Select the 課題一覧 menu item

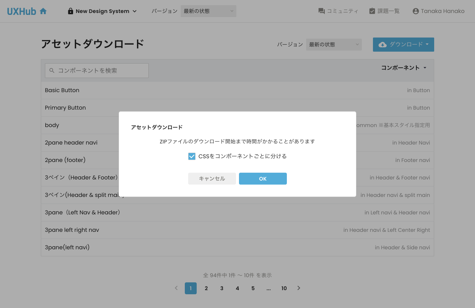[384, 11]
